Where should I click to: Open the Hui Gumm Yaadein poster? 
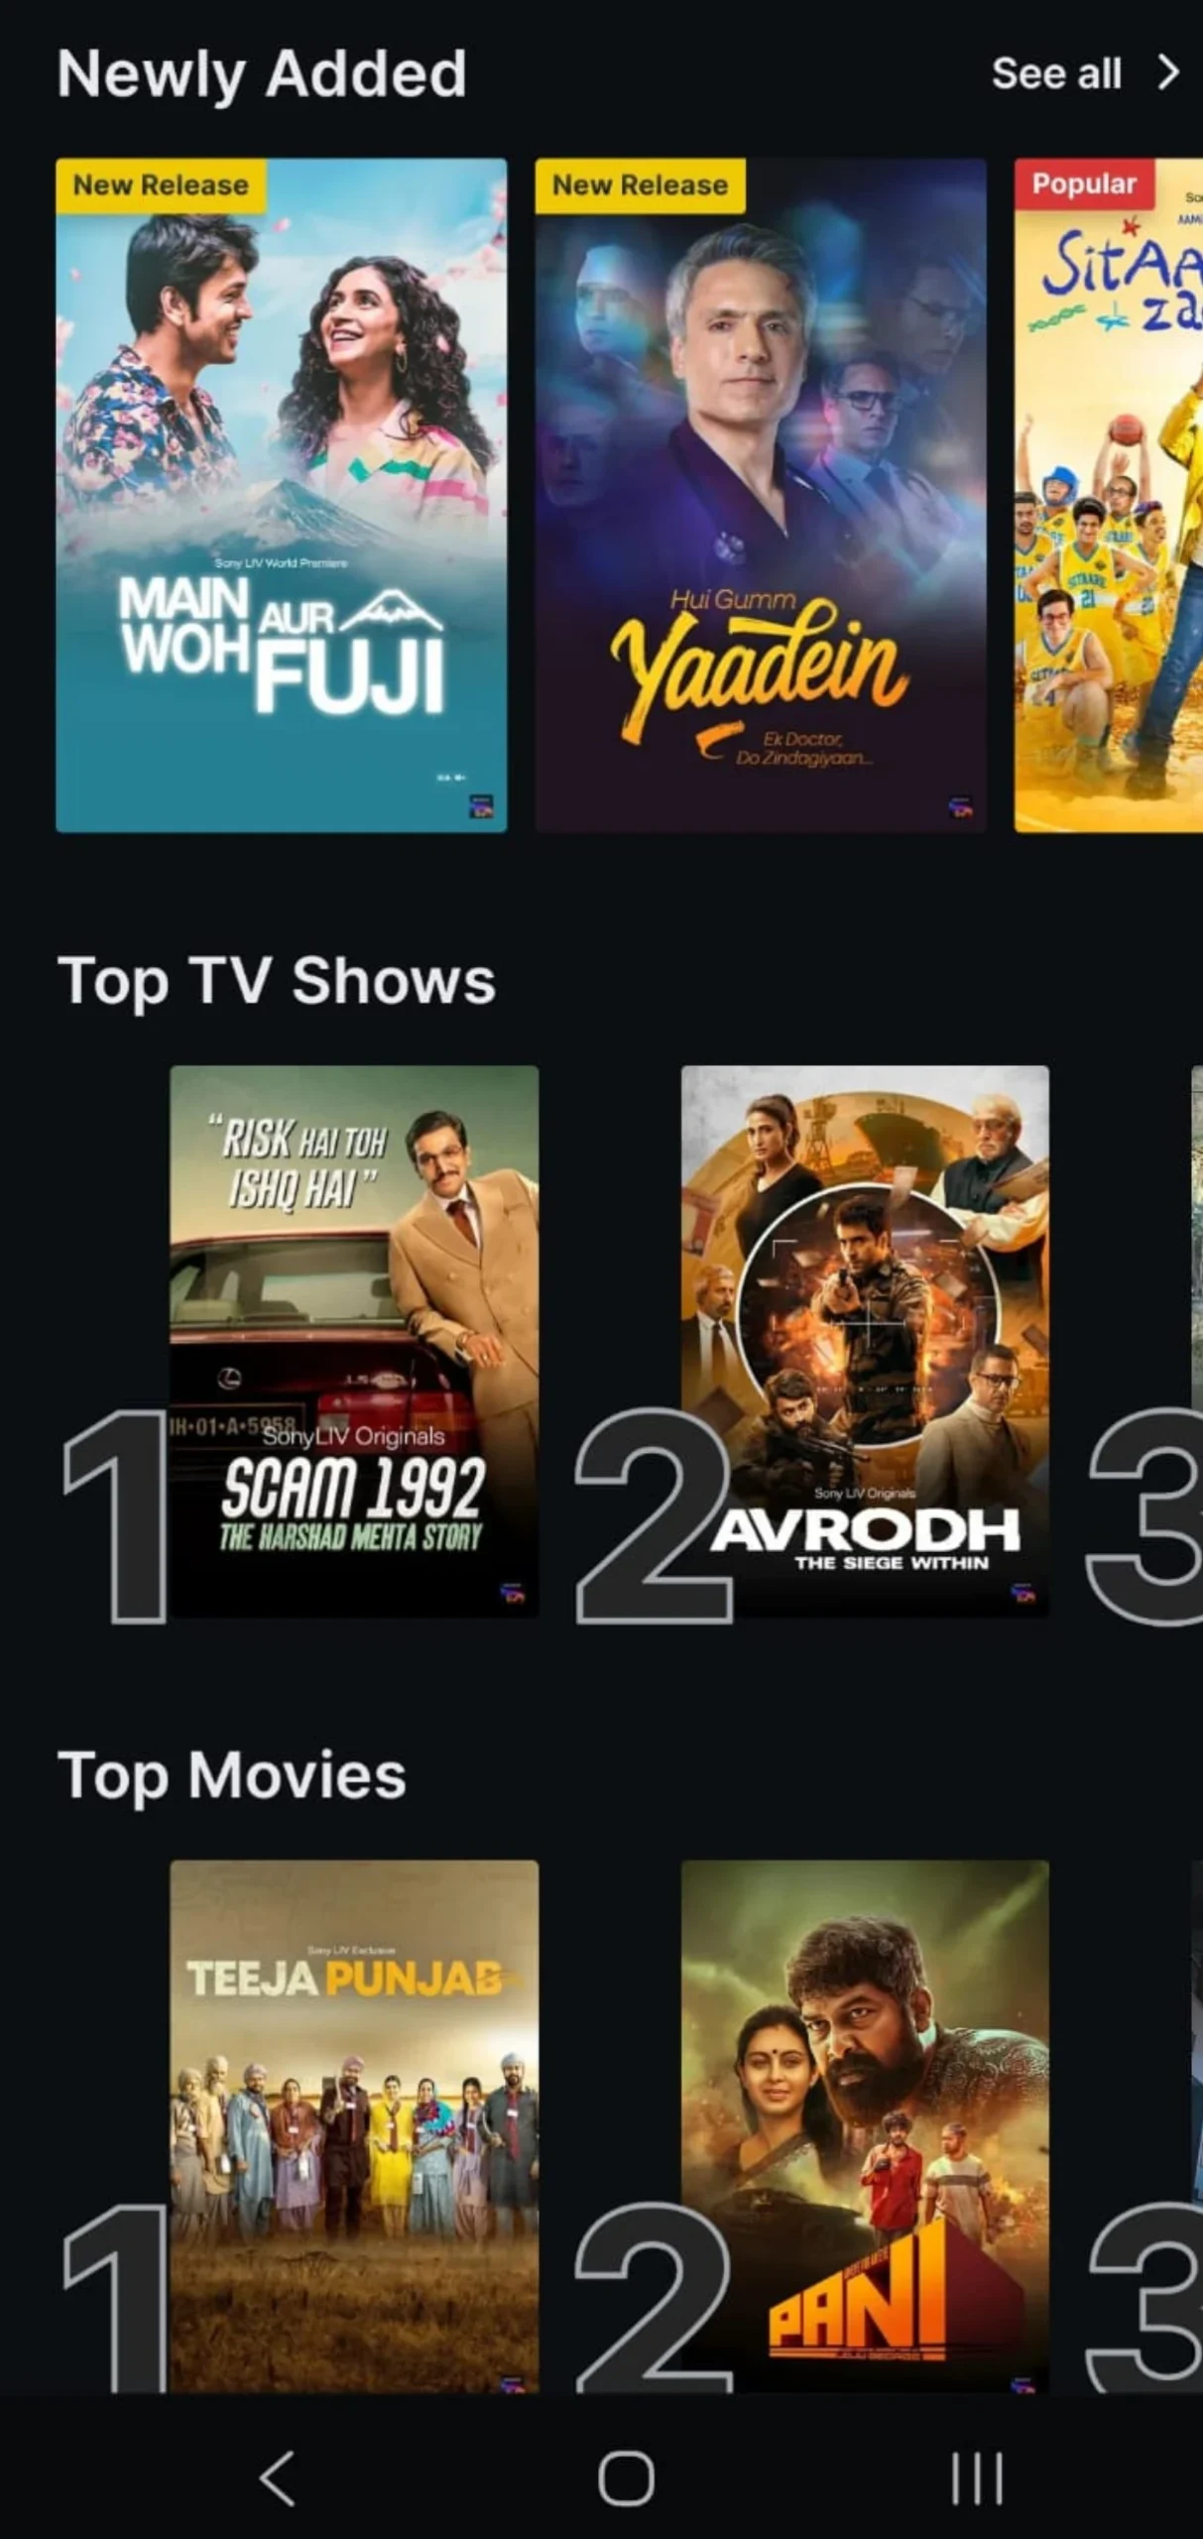point(761,495)
